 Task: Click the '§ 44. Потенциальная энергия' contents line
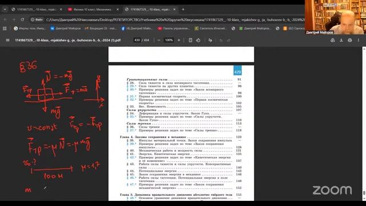point(184,171)
